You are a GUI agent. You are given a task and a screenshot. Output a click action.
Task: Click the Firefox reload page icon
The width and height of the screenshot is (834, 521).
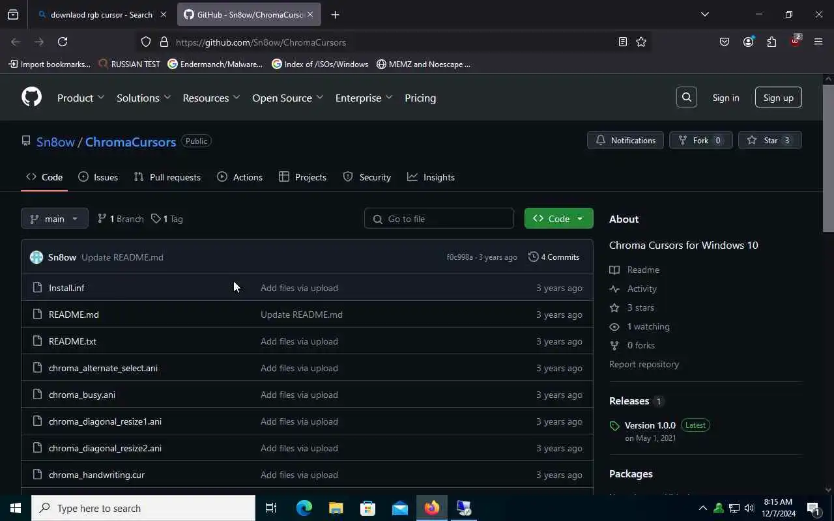click(x=63, y=42)
